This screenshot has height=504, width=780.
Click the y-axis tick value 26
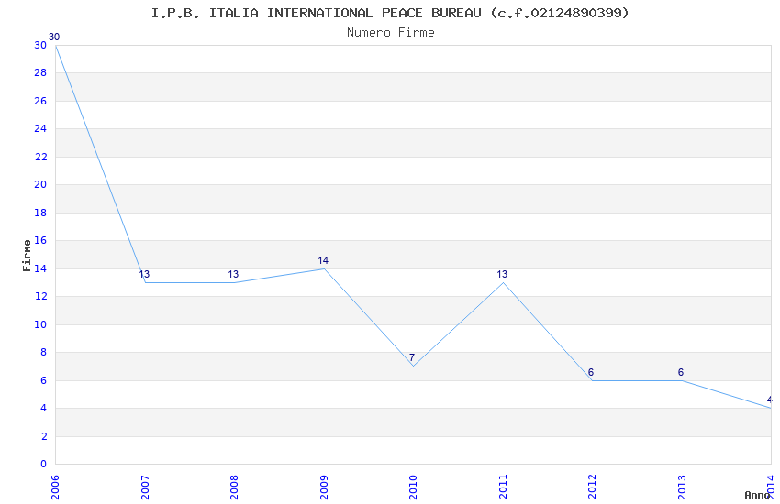(x=40, y=101)
